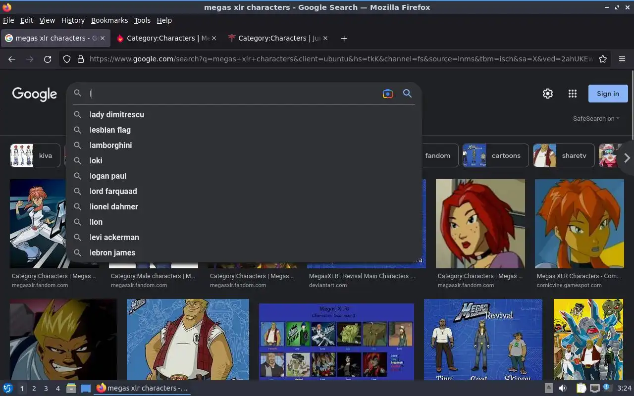Click the Google logo
Image resolution: width=634 pixels, height=396 pixels.
tap(35, 94)
